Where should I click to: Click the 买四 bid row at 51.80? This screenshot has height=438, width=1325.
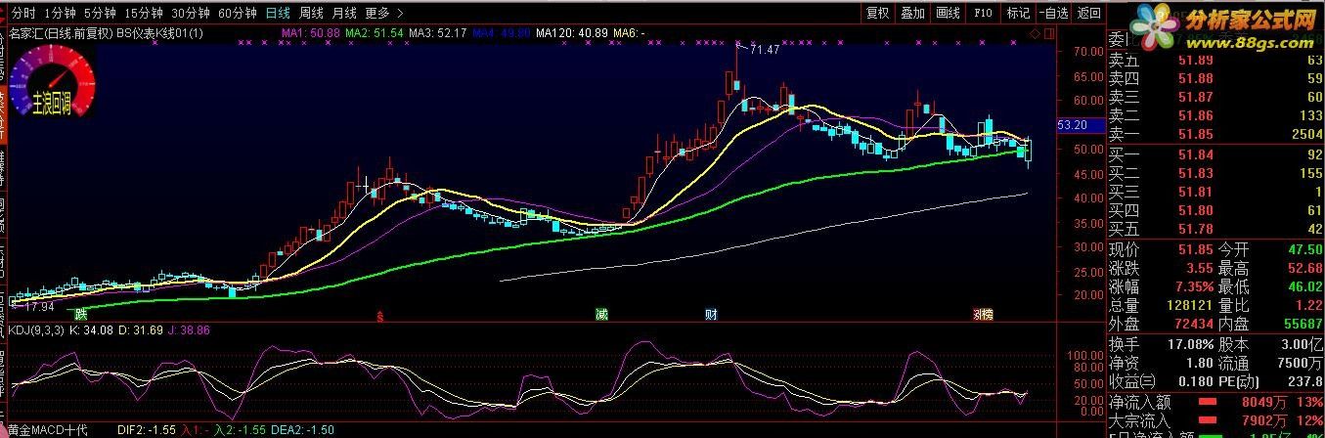[x=1215, y=210]
